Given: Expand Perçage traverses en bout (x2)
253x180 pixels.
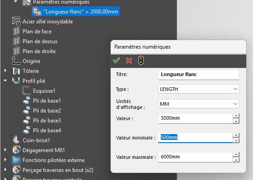Looking at the screenshot, I should [5, 170].
